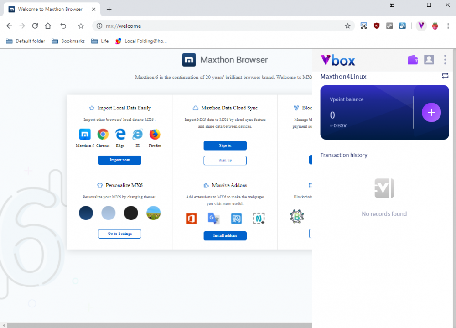Click the uBlock Origin extension icon

(377, 26)
